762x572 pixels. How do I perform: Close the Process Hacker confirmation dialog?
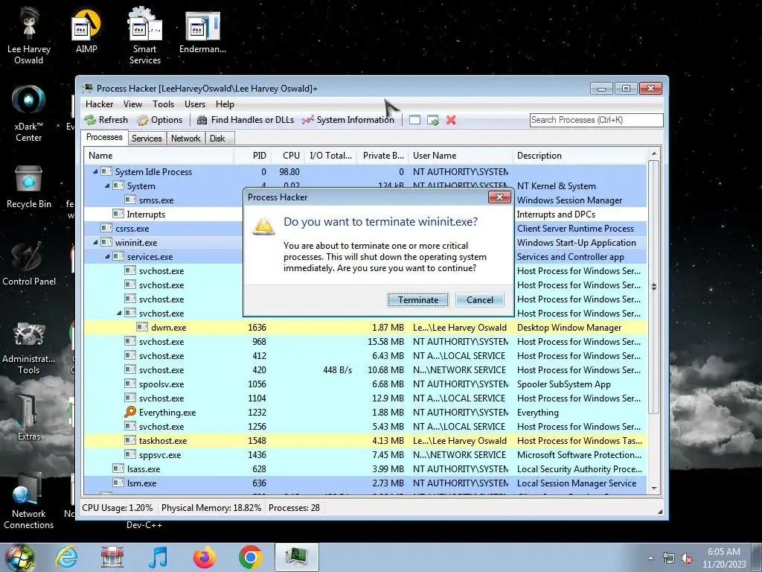pyautogui.click(x=499, y=197)
